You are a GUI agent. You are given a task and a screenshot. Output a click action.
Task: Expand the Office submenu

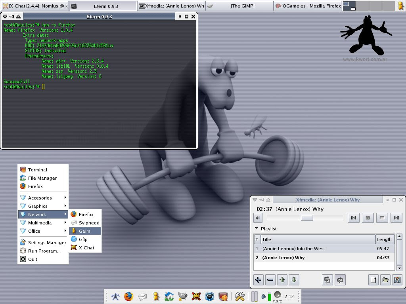pyautogui.click(x=43, y=231)
